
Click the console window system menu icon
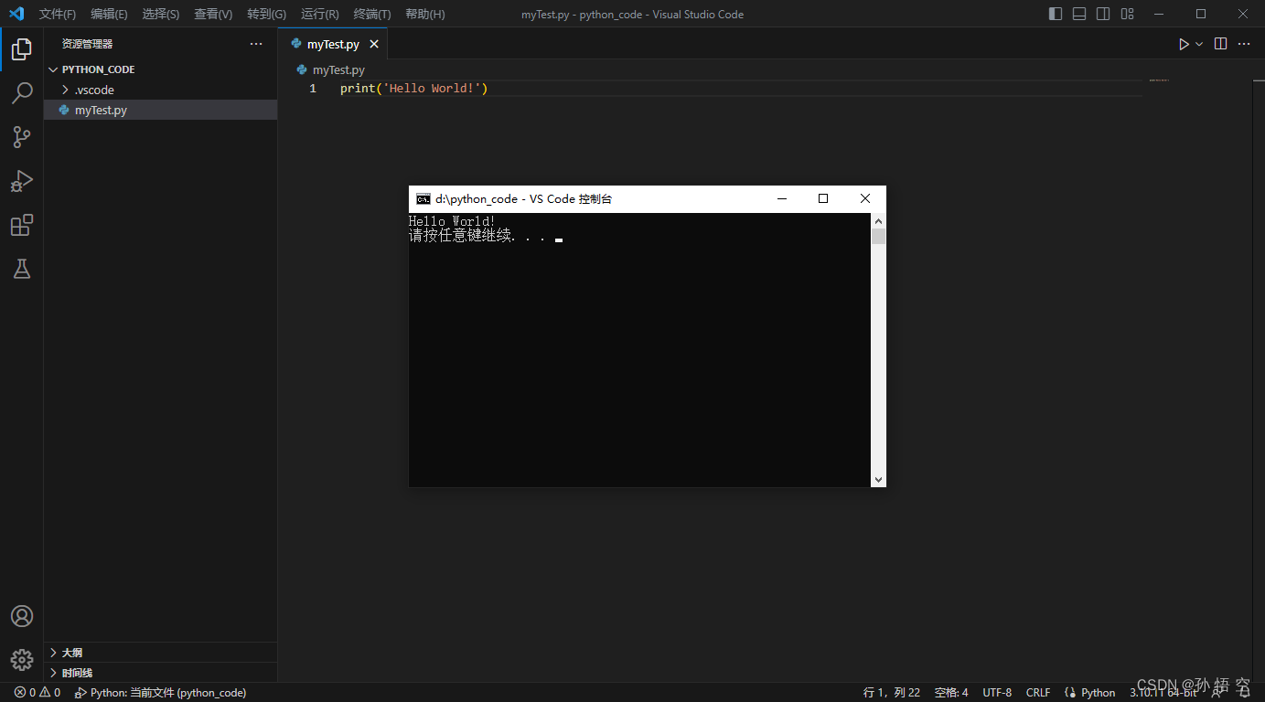[x=423, y=198]
